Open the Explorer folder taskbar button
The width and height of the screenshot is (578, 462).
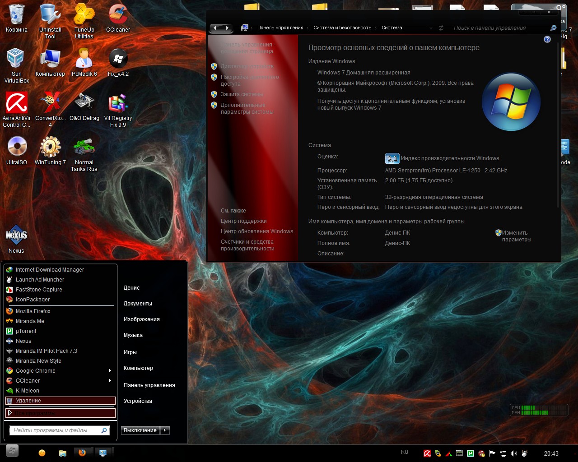tap(62, 453)
